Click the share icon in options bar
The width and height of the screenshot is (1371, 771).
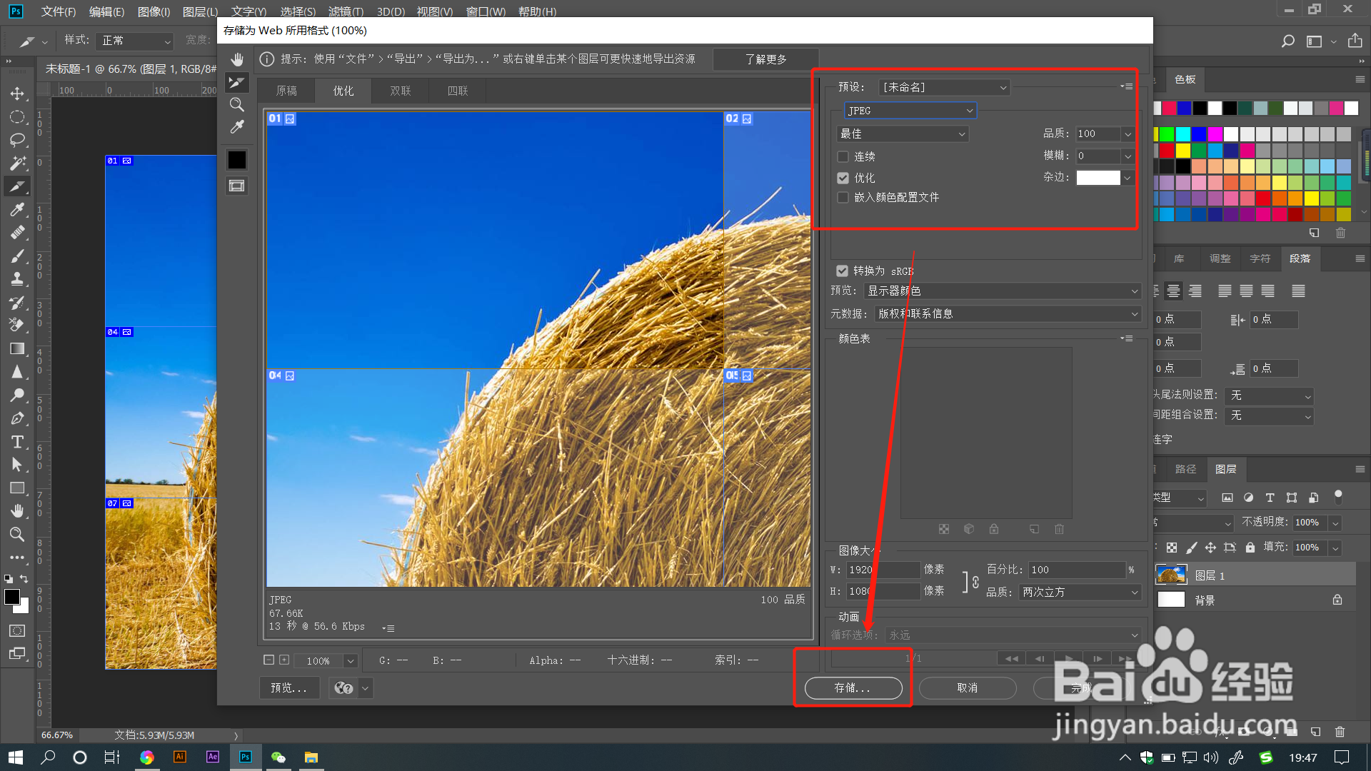click(x=1355, y=41)
